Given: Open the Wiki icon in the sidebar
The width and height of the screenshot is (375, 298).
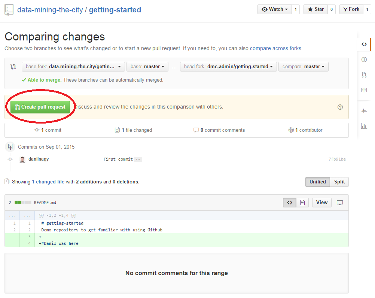Looking at the screenshot, I should pyautogui.click(x=364, y=90).
